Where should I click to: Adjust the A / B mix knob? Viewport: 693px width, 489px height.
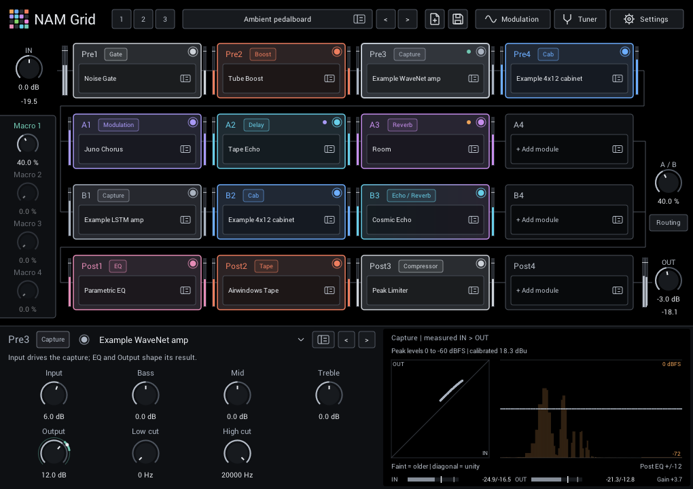coord(669,182)
